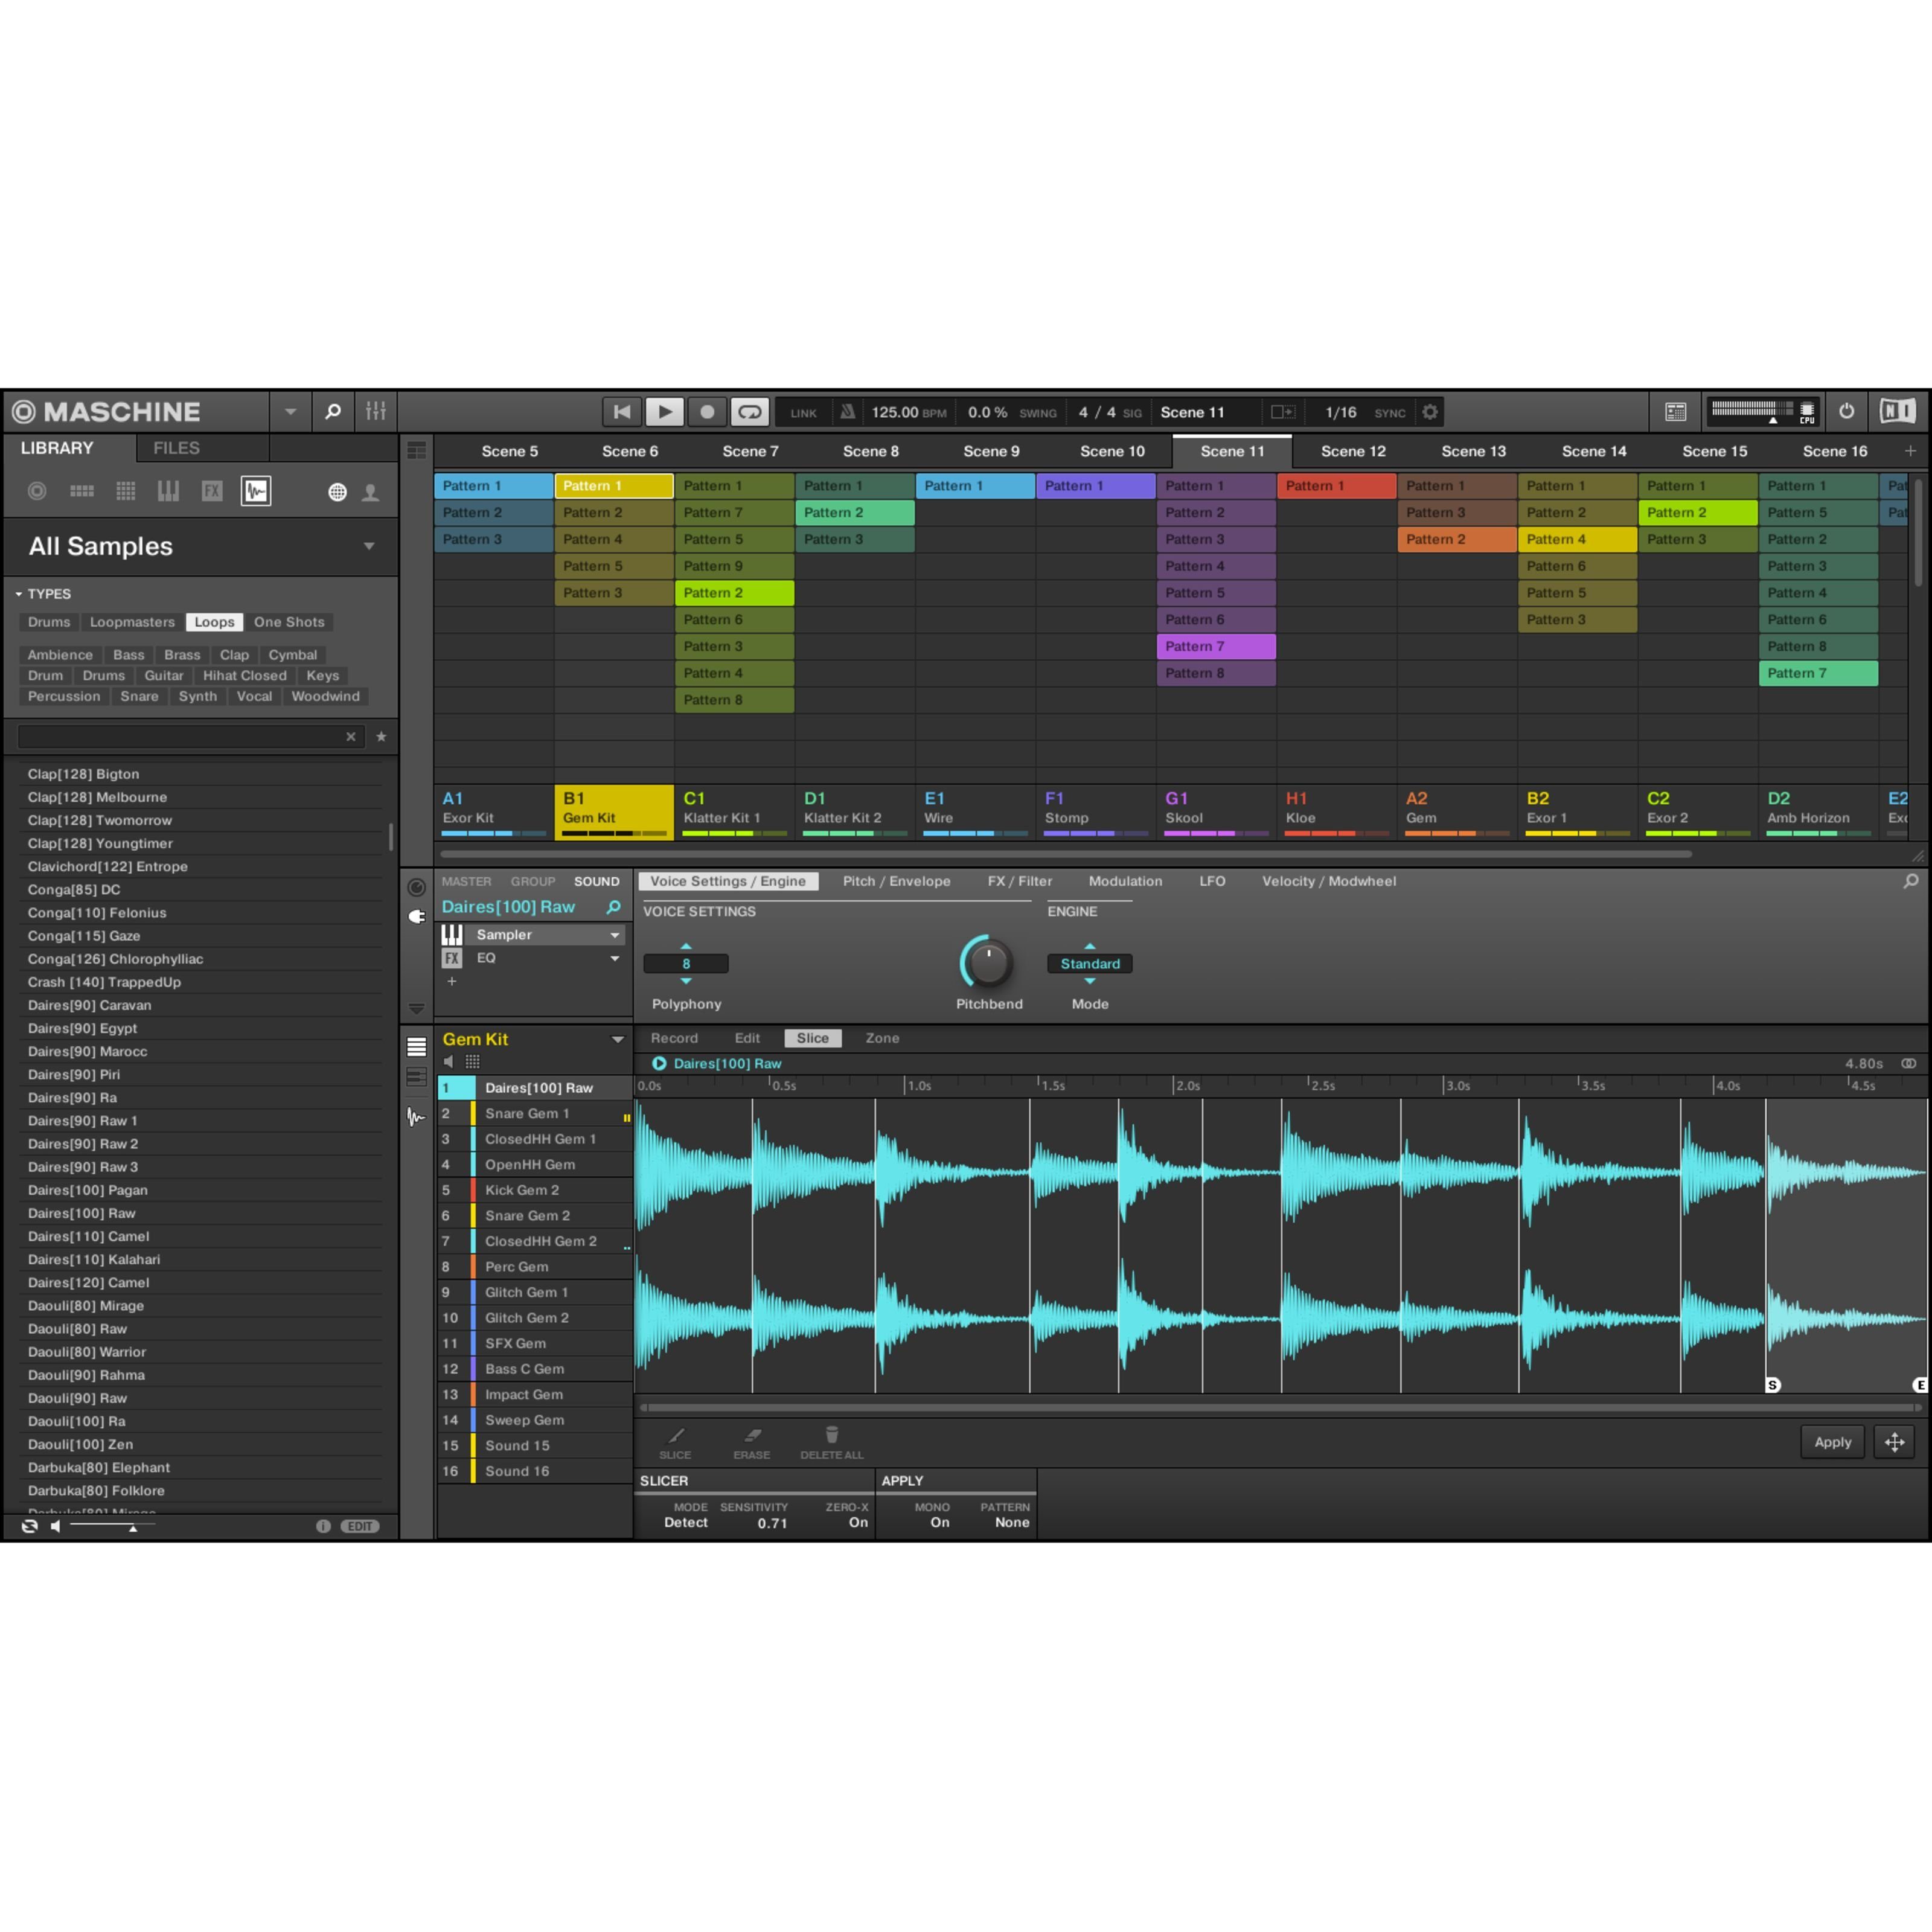
Task: Toggle the loop mode in the transport
Action: point(749,411)
